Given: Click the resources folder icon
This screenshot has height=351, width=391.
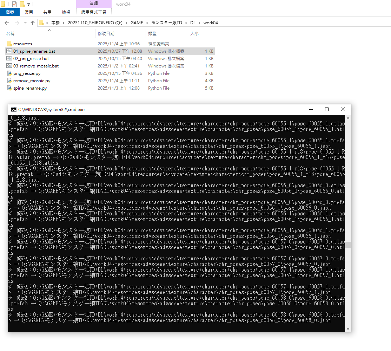Looking at the screenshot, I should 9,44.
